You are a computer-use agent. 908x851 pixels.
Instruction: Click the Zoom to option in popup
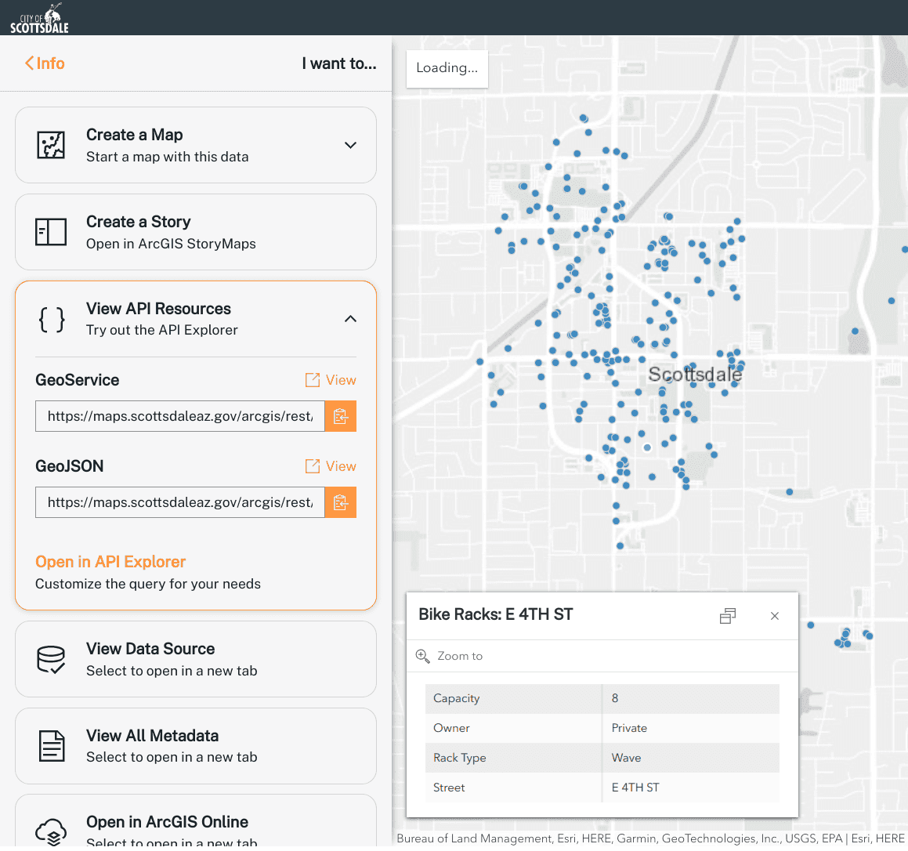pyautogui.click(x=458, y=656)
